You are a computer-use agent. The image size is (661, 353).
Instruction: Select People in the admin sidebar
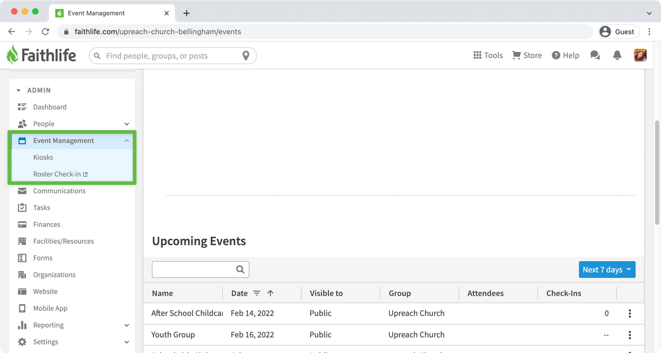(x=44, y=124)
